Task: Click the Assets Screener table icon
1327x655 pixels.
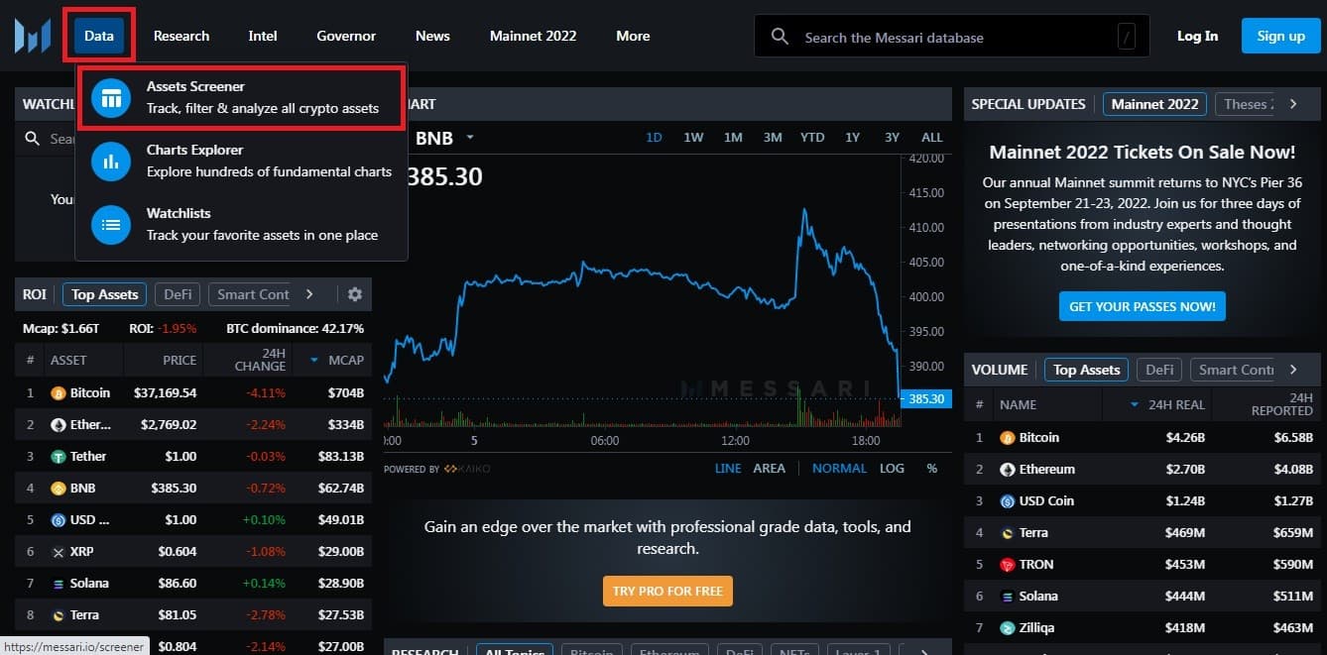Action: coord(111,97)
